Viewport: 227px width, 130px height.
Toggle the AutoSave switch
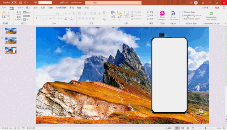coord(14,2)
